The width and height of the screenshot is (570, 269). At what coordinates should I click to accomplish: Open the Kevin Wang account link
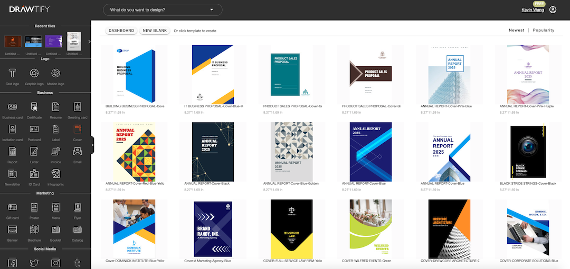pyautogui.click(x=532, y=10)
